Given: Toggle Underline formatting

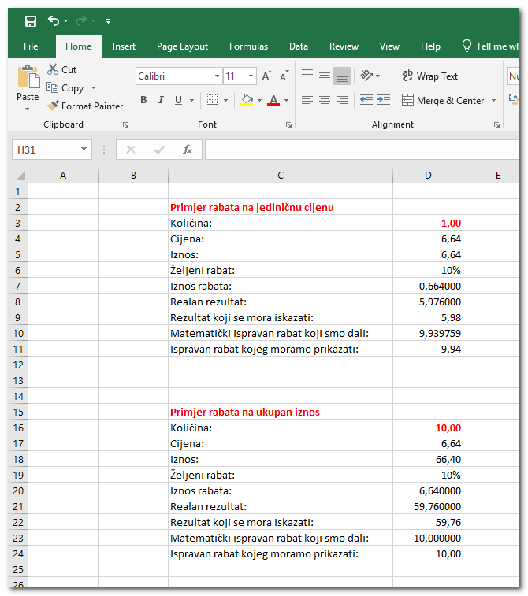Looking at the screenshot, I should pyautogui.click(x=178, y=100).
